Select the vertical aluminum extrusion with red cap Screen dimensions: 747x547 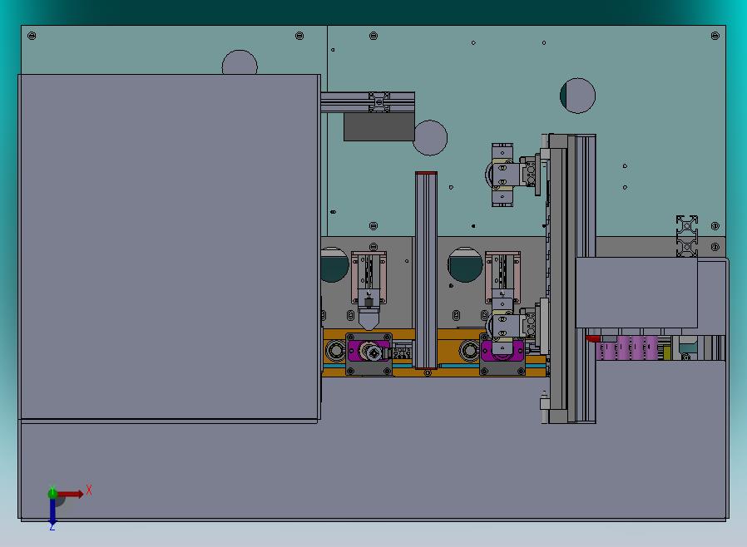coord(426,270)
